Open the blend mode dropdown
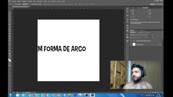Image resolution: width=173 pixels, height=97 pixels. 136,35
